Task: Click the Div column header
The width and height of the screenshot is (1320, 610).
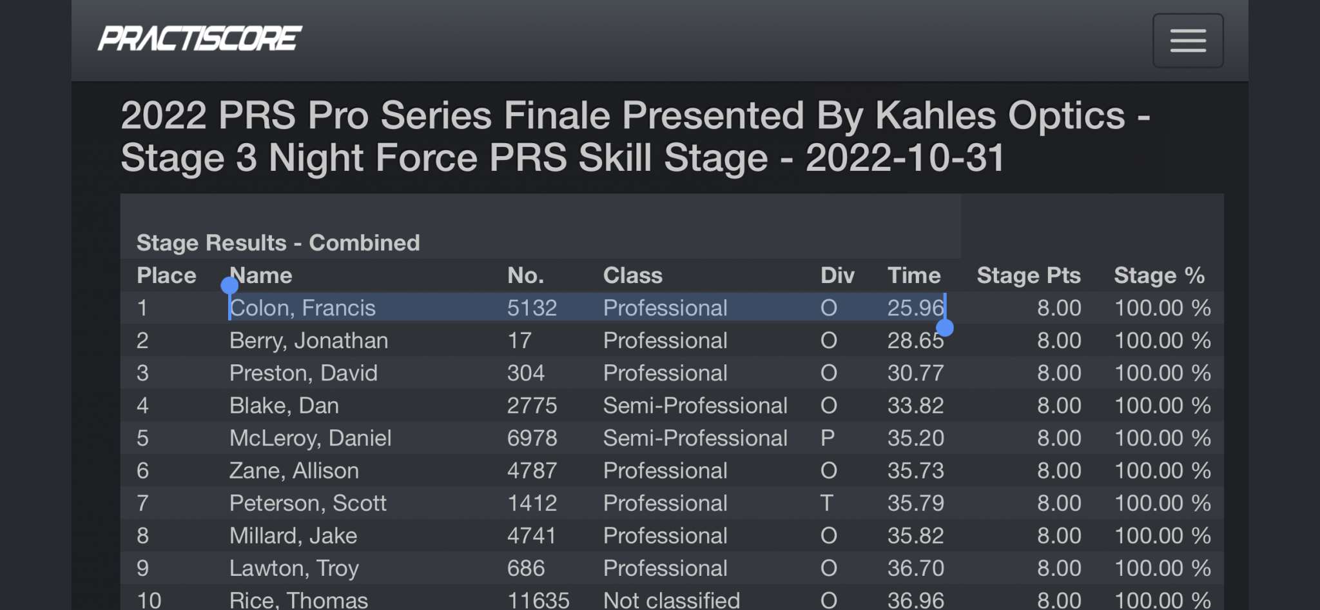Action: (837, 275)
